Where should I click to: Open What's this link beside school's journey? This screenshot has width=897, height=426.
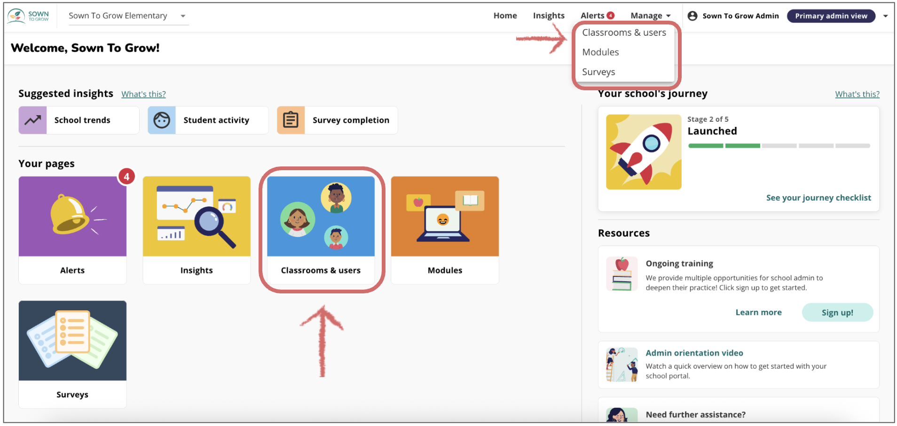click(857, 94)
